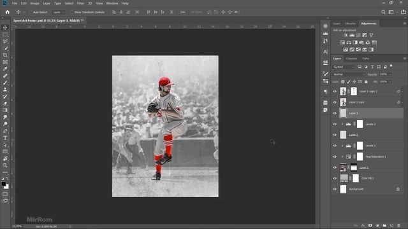Click the Color Fill 1 layer color thumbnail

344,178
